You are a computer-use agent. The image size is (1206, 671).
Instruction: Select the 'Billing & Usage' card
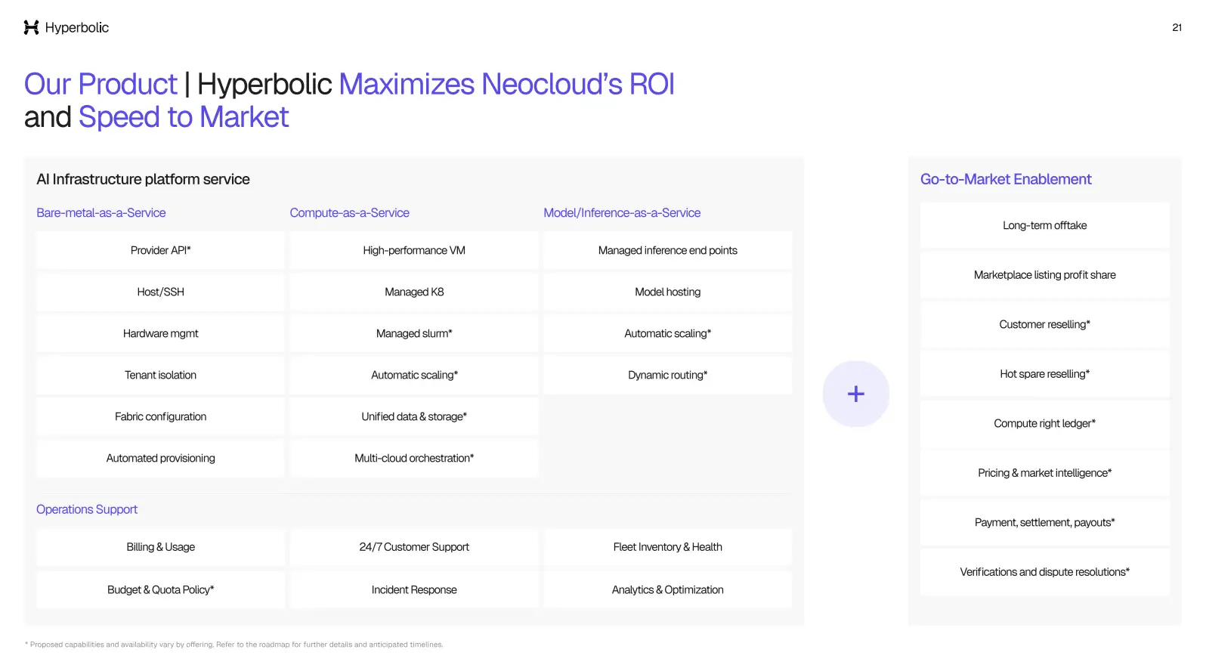160,547
